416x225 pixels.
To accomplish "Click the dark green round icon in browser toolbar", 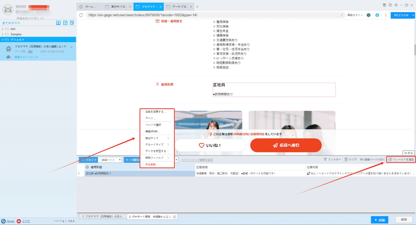I will (x=369, y=15).
